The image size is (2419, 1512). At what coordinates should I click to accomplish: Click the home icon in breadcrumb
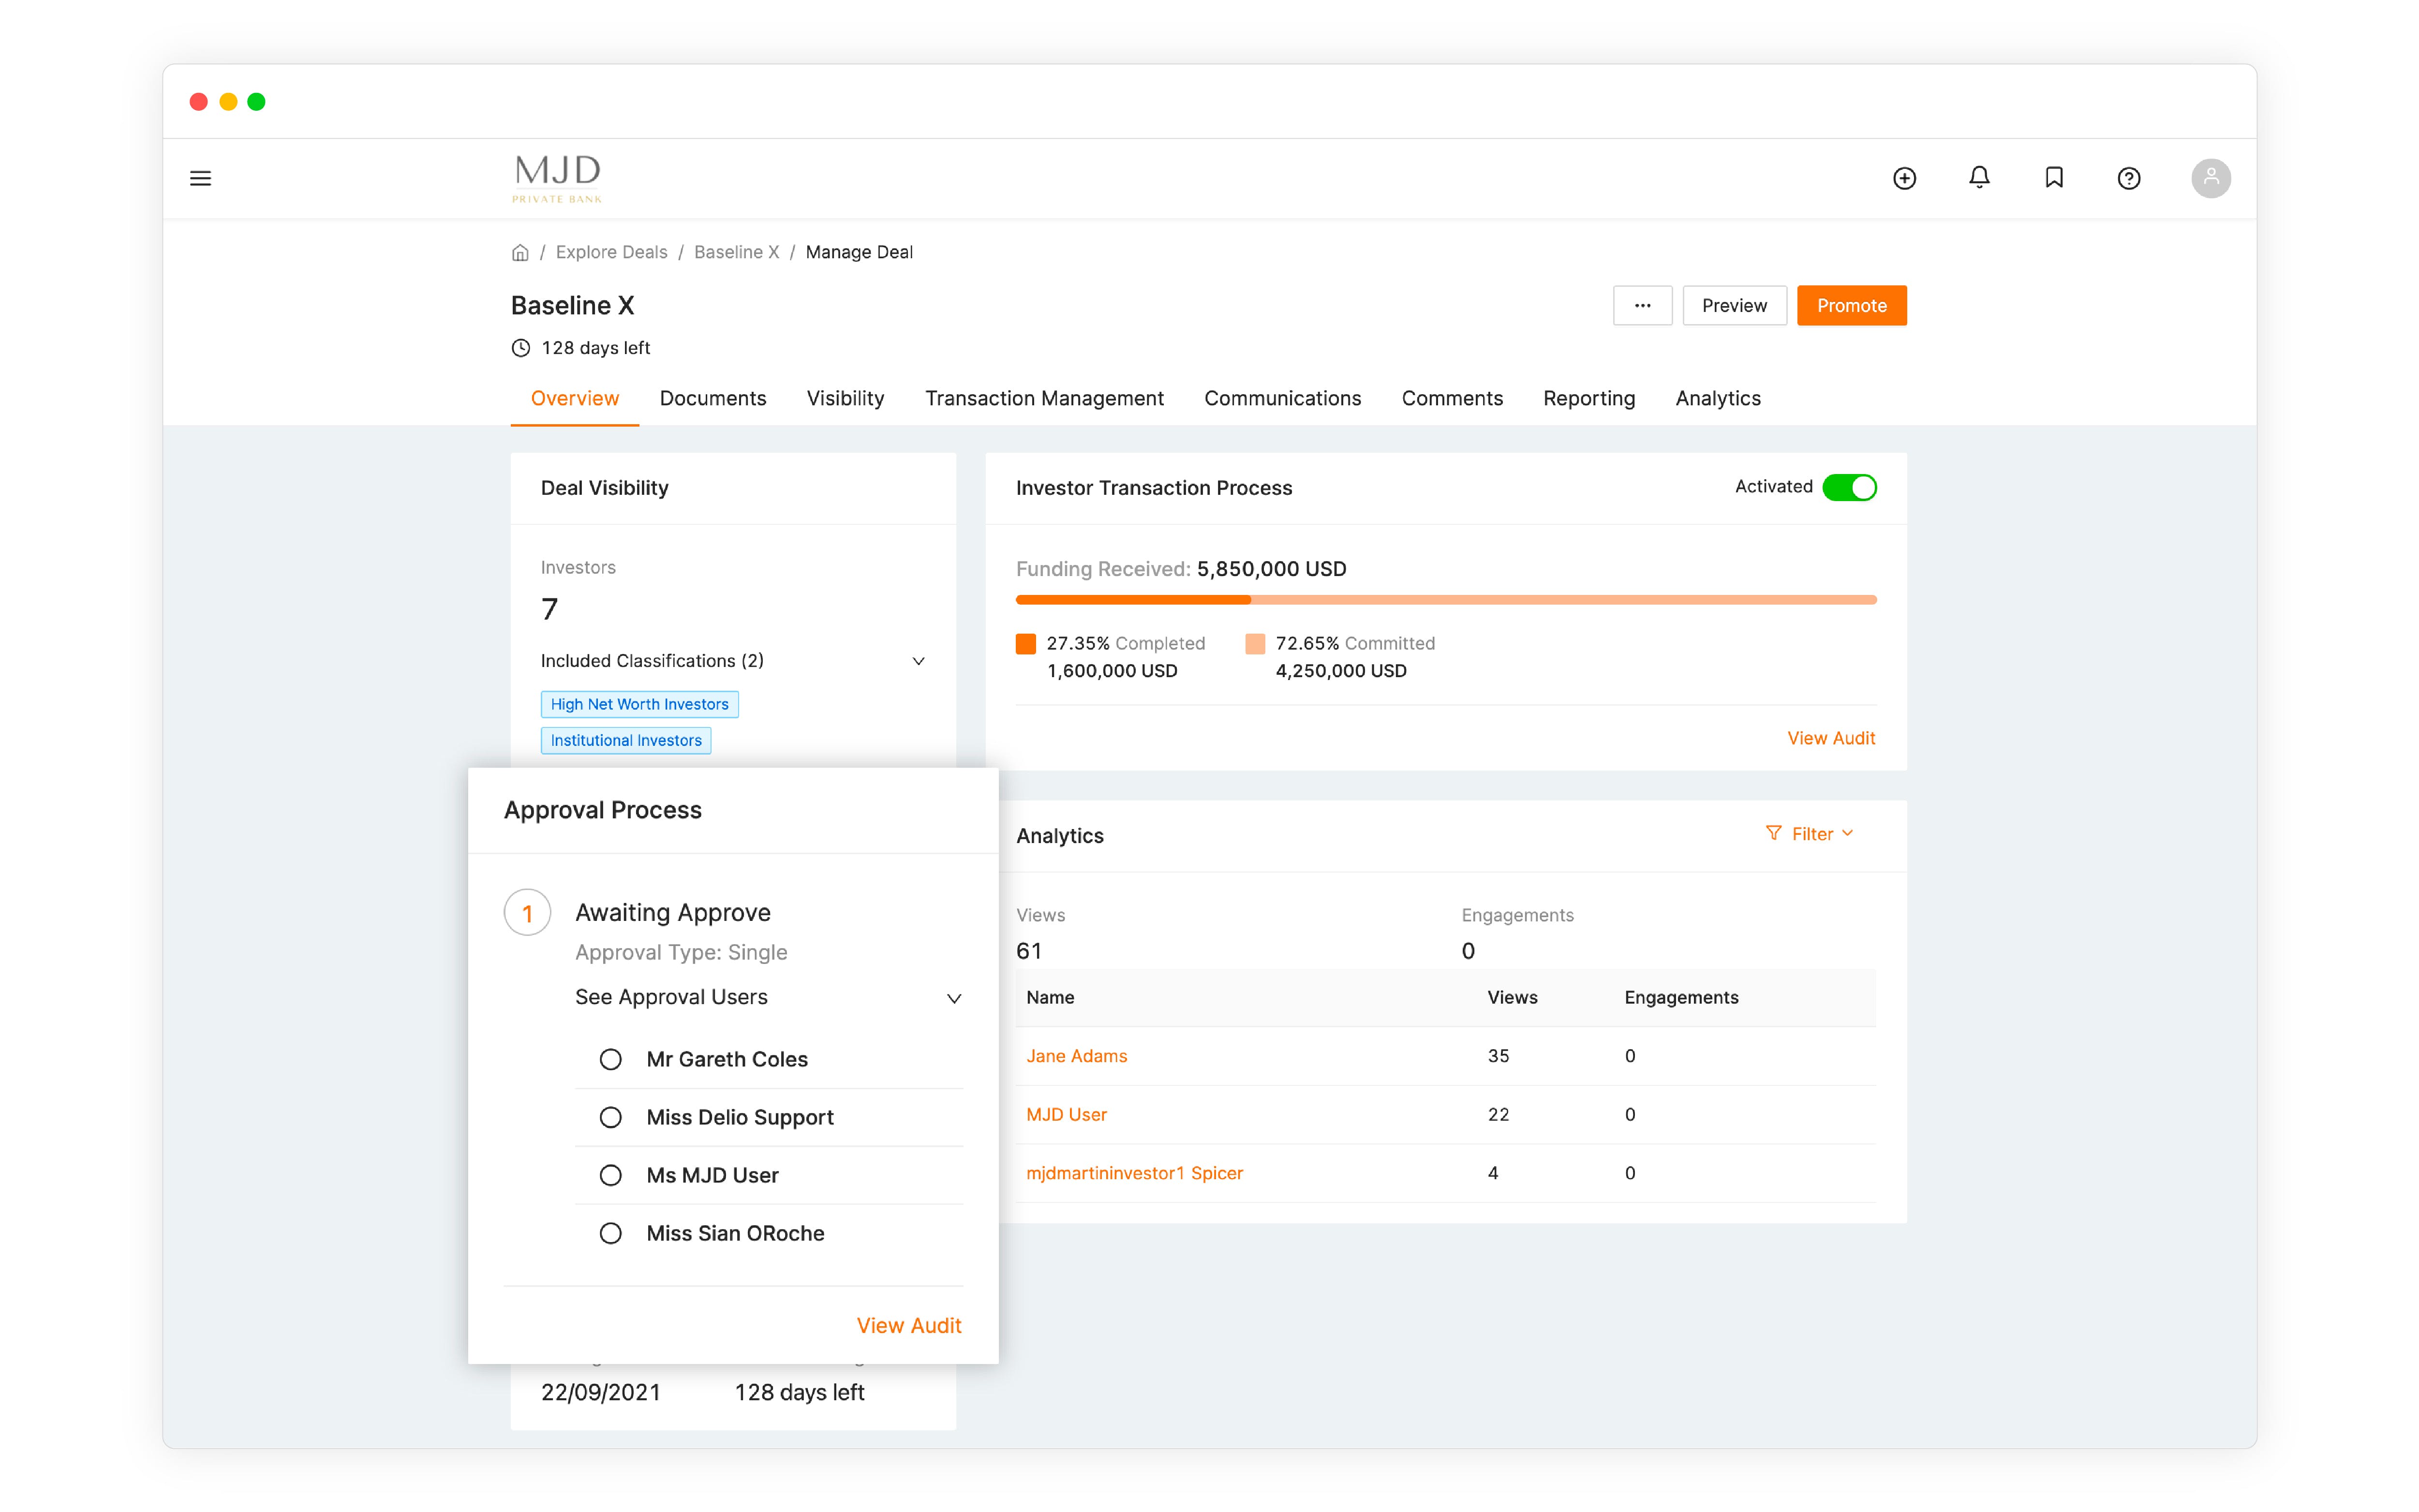pos(520,253)
